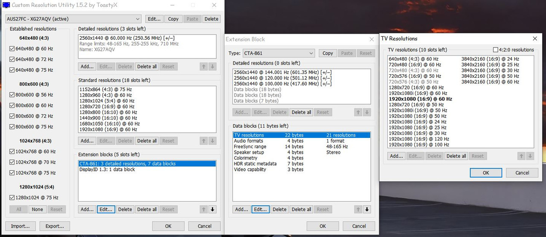
Task: Click Delete all under Standard resolutions
Action: [x=147, y=141]
